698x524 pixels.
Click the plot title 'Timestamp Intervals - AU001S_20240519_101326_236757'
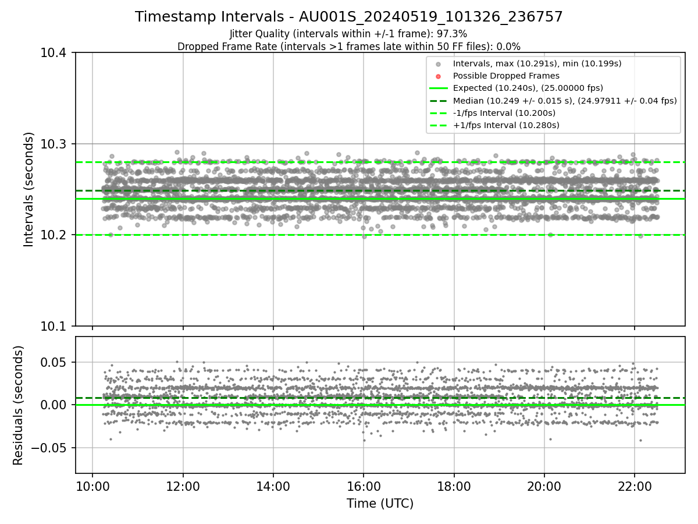tap(349, 17)
